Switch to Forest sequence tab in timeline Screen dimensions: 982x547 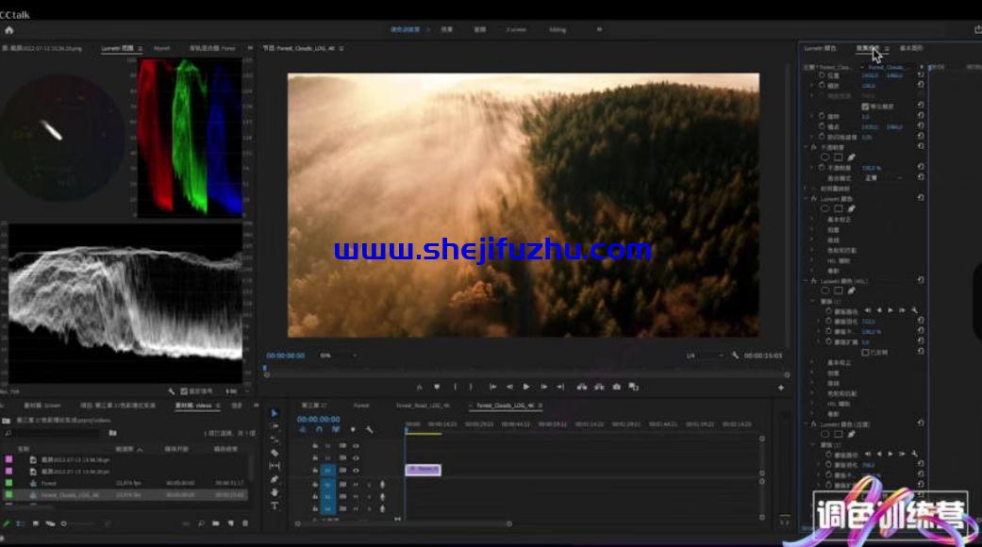pos(361,406)
